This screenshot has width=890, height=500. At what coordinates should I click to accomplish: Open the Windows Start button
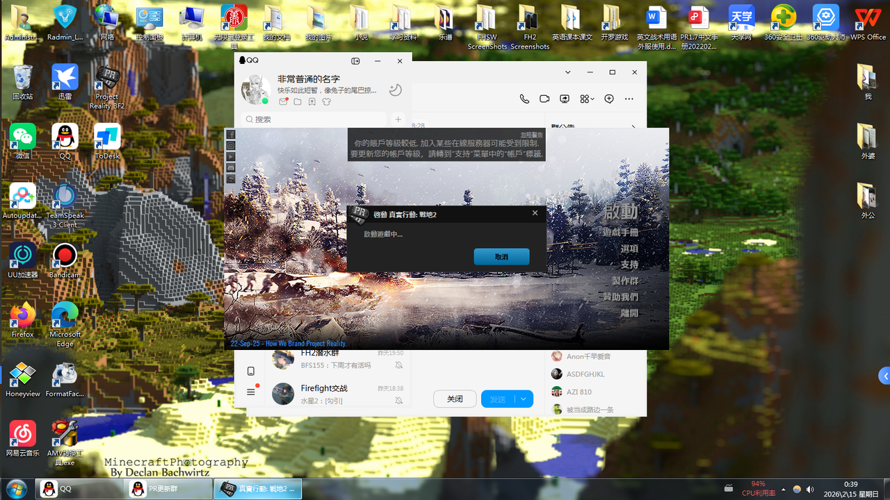point(15,488)
